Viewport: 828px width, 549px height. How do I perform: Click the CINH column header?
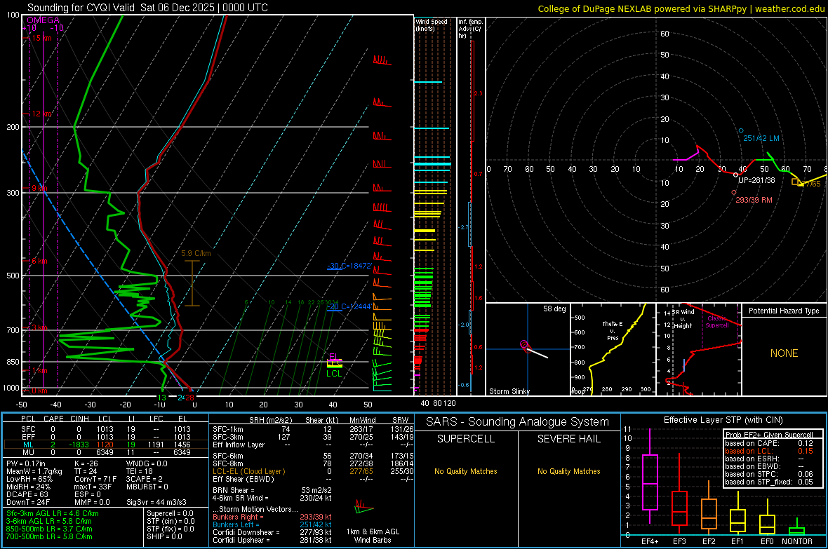tap(80, 419)
